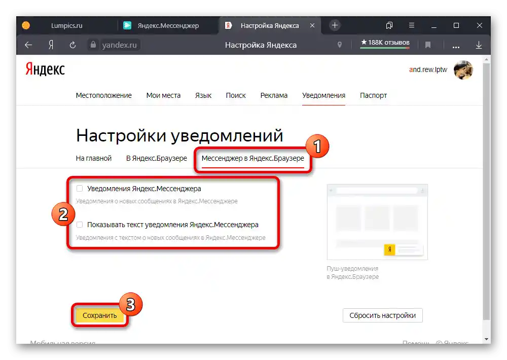Reload the page with the refresh icon
The height and width of the screenshot is (360, 507).
[73, 45]
